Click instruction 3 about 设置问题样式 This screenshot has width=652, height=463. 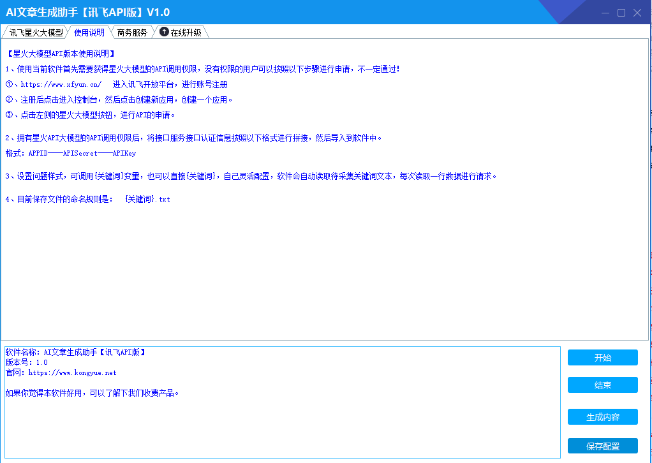[x=251, y=176]
